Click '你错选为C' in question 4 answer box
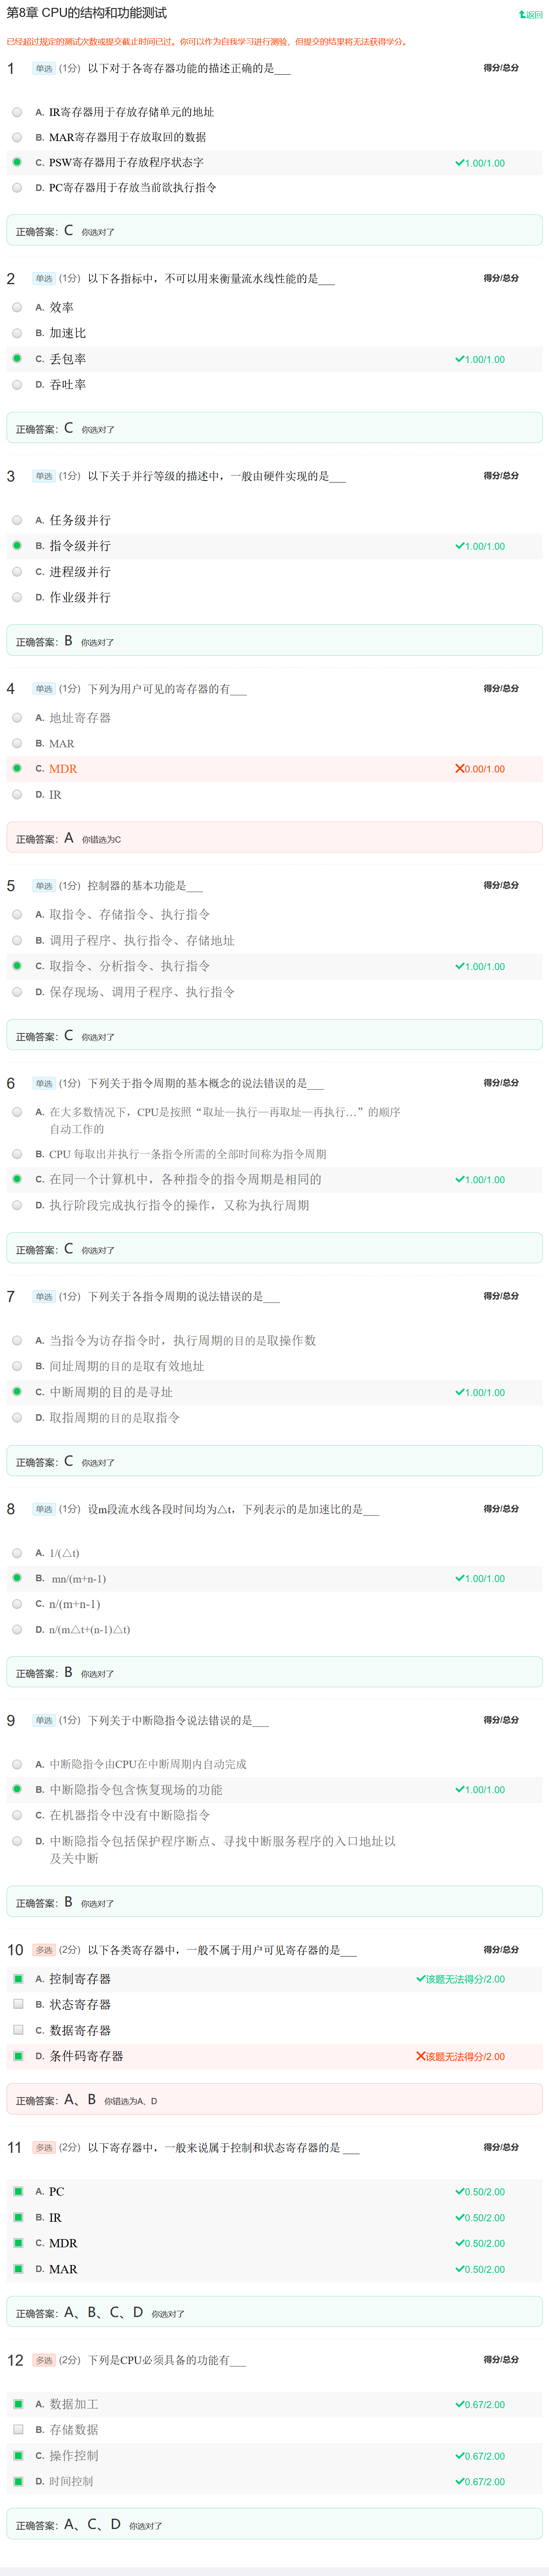The width and height of the screenshot is (549, 2576). pyautogui.click(x=101, y=840)
